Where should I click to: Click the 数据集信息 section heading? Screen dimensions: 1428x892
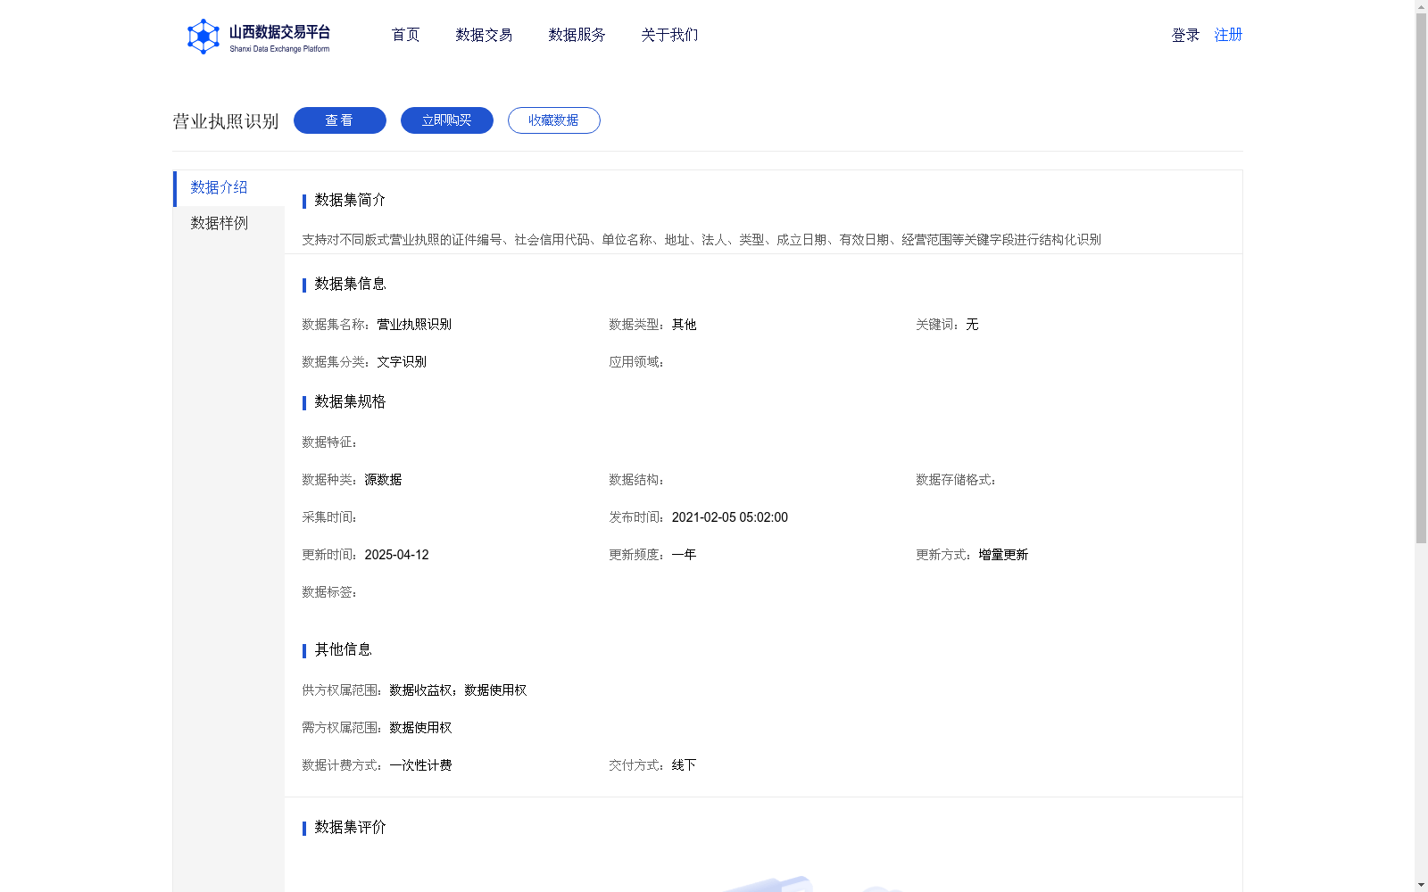pyautogui.click(x=350, y=284)
